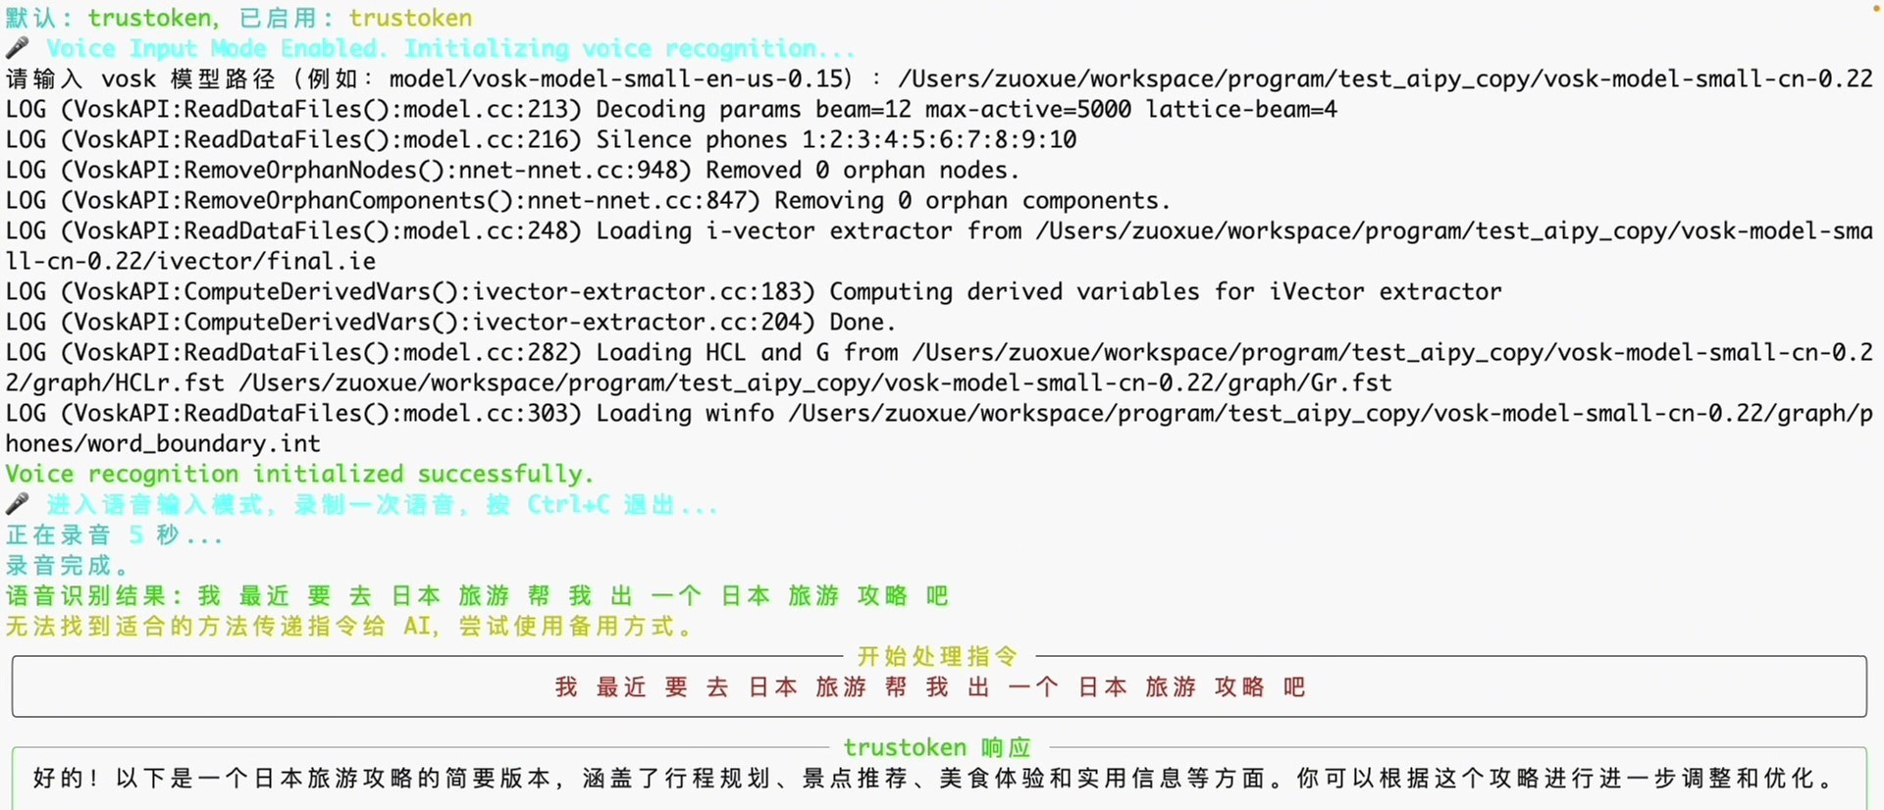Click the 录音完成 status text
This screenshot has width=1884, height=810.
tap(67, 565)
